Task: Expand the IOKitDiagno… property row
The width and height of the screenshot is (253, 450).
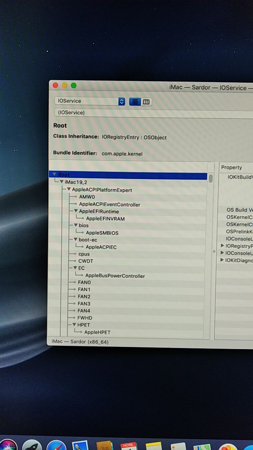Action: pos(222,260)
